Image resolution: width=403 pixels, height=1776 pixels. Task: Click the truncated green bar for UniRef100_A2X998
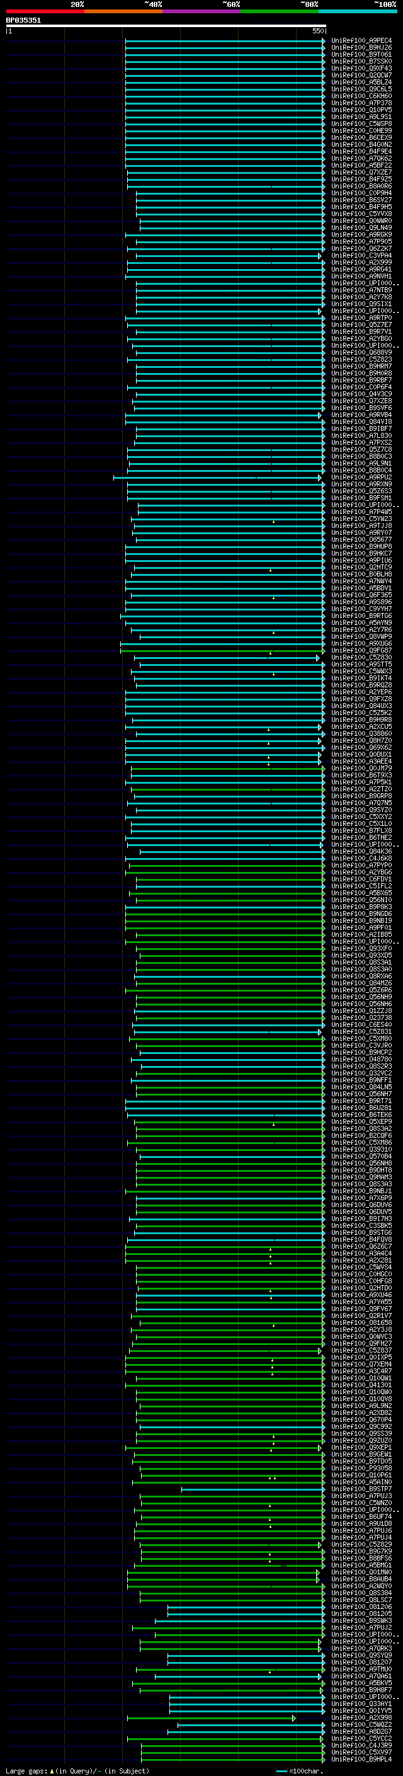[212, 1718]
